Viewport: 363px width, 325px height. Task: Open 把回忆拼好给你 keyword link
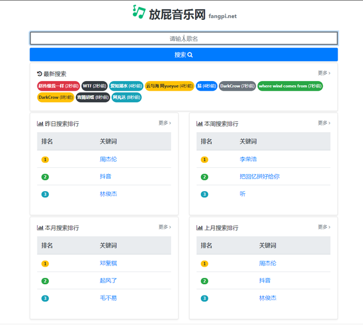coord(260,176)
